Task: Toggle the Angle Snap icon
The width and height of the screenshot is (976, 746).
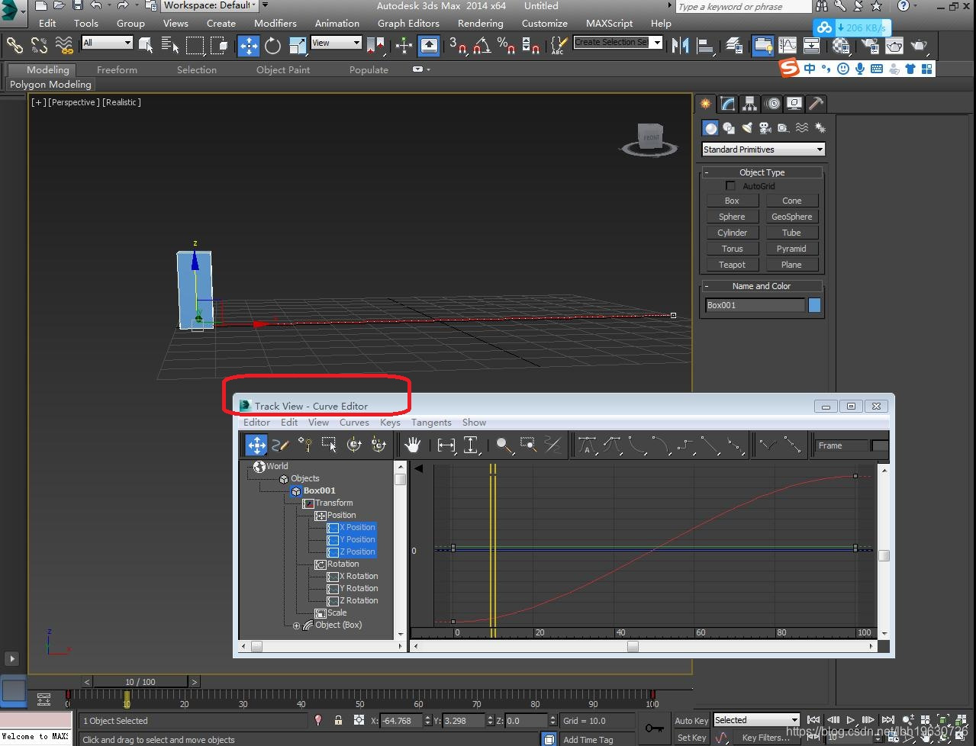Action: pyautogui.click(x=482, y=46)
